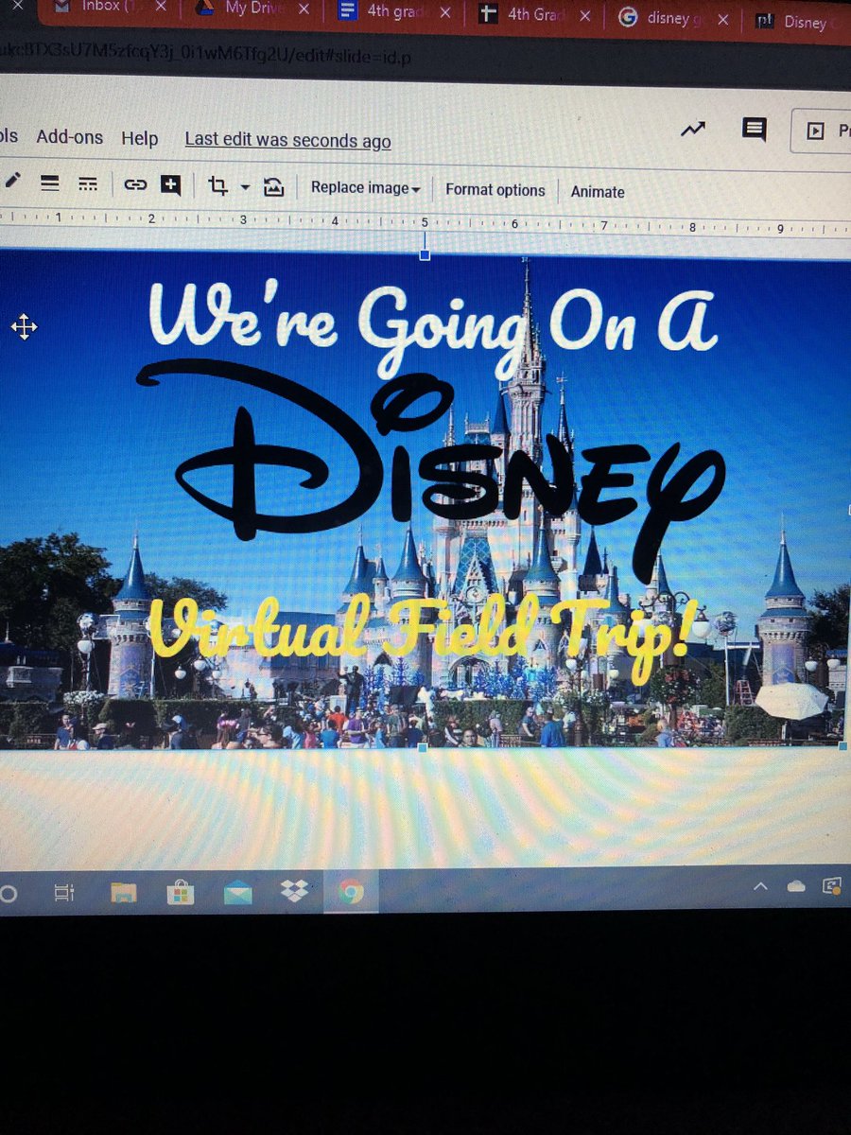This screenshot has height=1135, width=851.
Task: Close the My Drive tab
Action: (303, 10)
